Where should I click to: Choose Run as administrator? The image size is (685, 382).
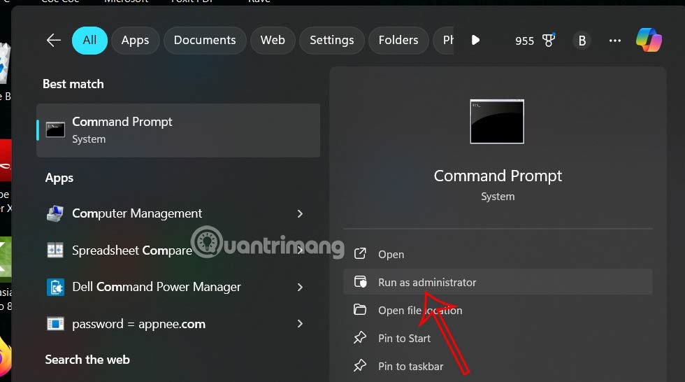pos(427,283)
